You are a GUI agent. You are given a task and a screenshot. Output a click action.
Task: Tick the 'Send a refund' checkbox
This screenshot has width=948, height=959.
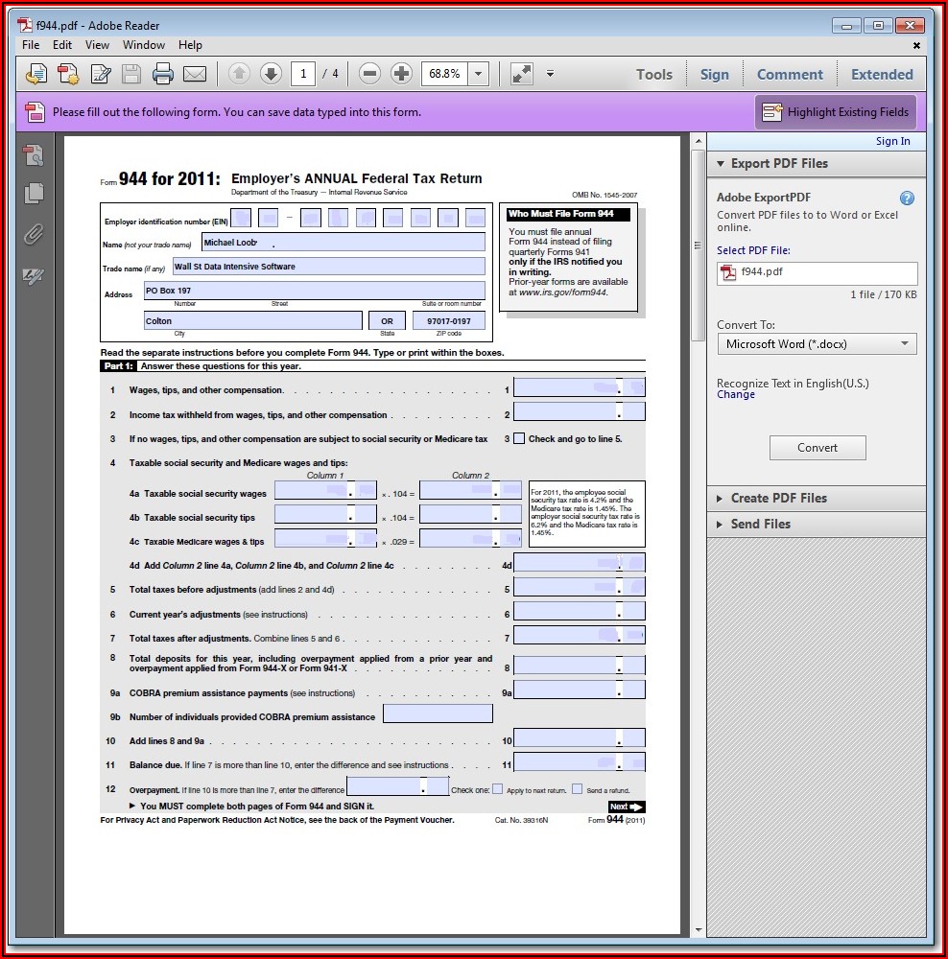click(577, 789)
